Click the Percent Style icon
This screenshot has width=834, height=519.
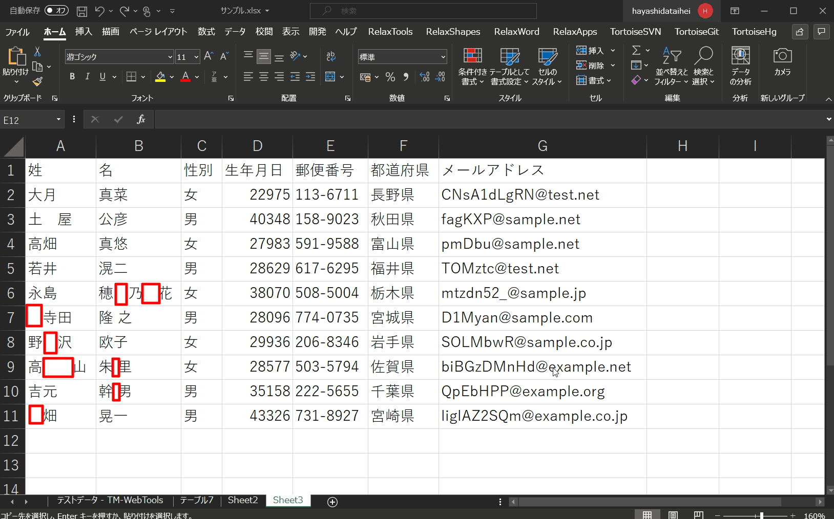click(390, 77)
